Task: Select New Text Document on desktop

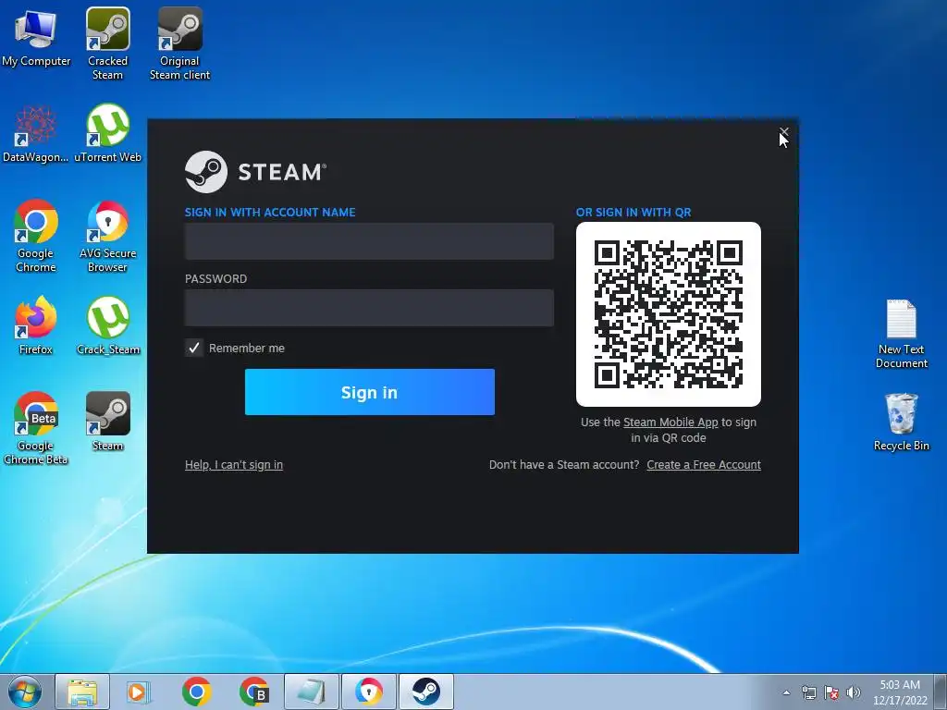Action: click(x=901, y=334)
